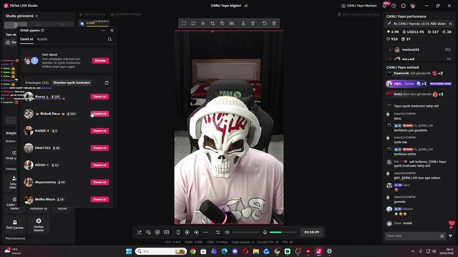The height and width of the screenshot is (257, 458).
Task: Adjust the speaker volume slider
Action: (245, 232)
